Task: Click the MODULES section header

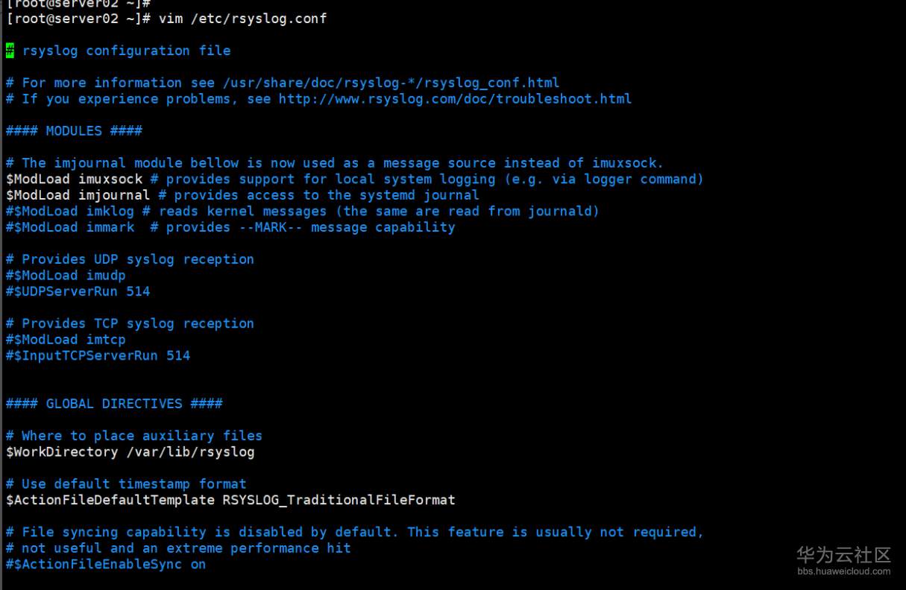Action: 74,131
